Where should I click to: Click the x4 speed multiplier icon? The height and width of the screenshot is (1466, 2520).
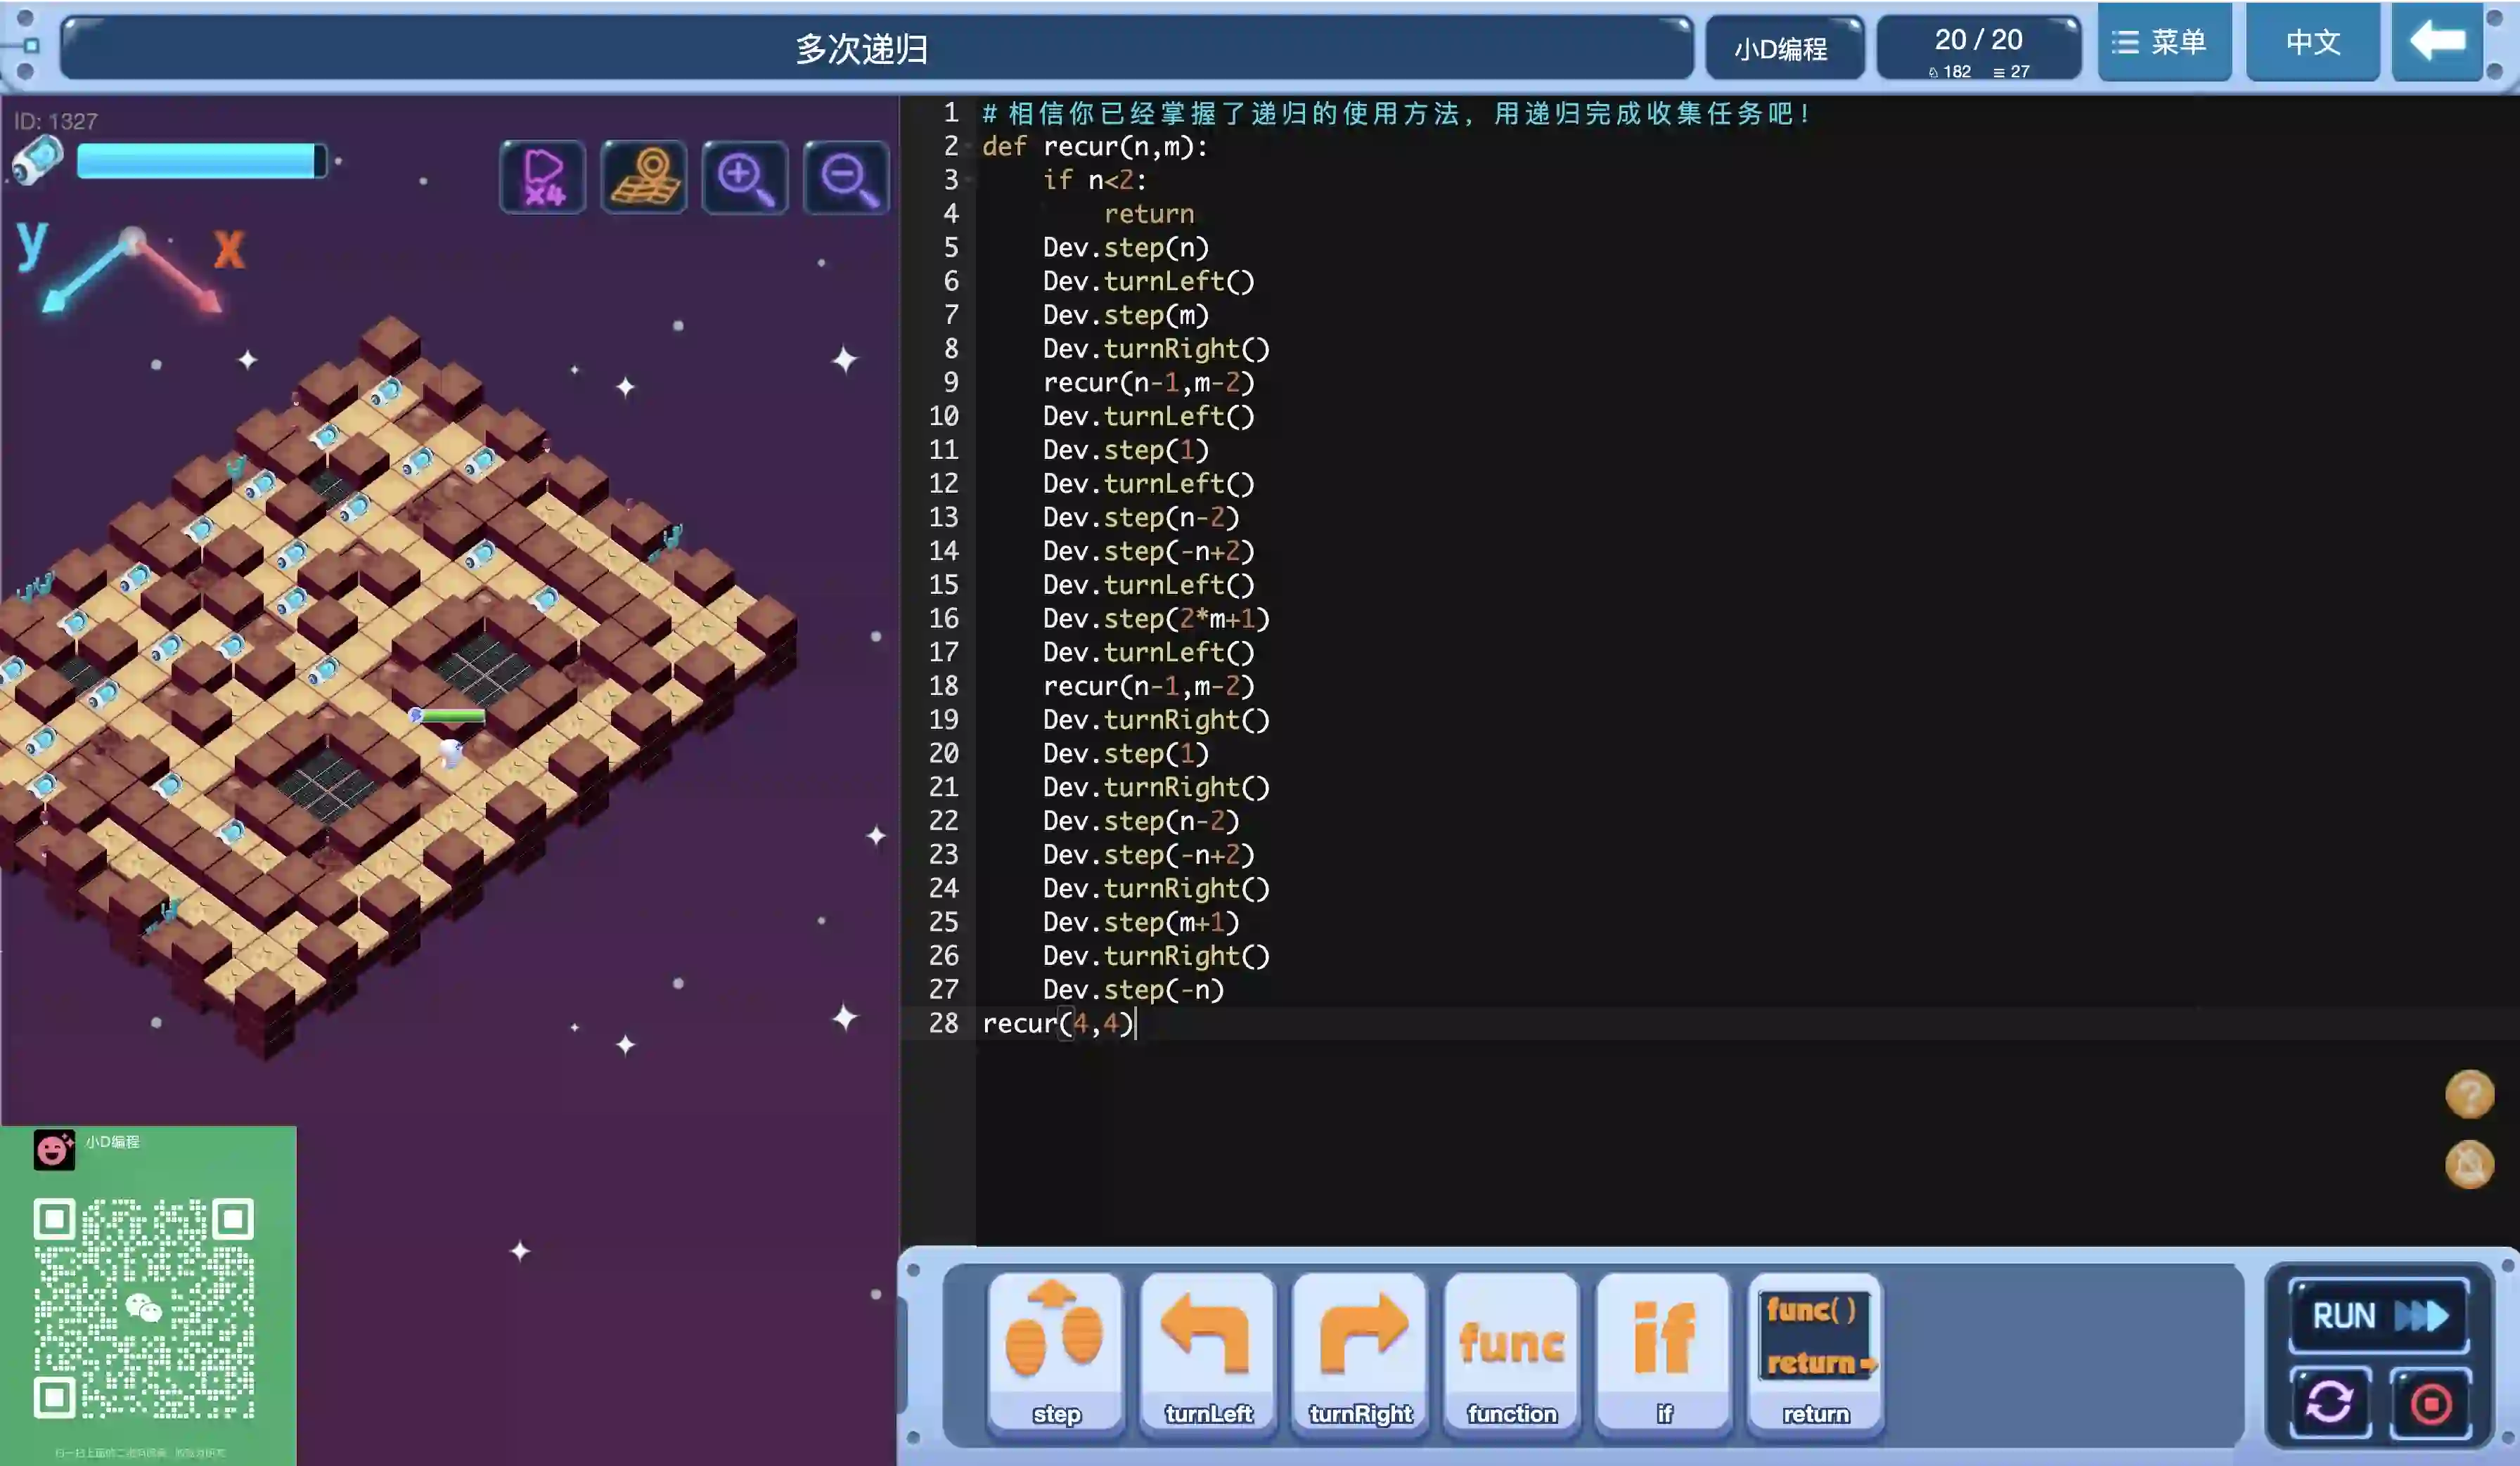point(542,177)
